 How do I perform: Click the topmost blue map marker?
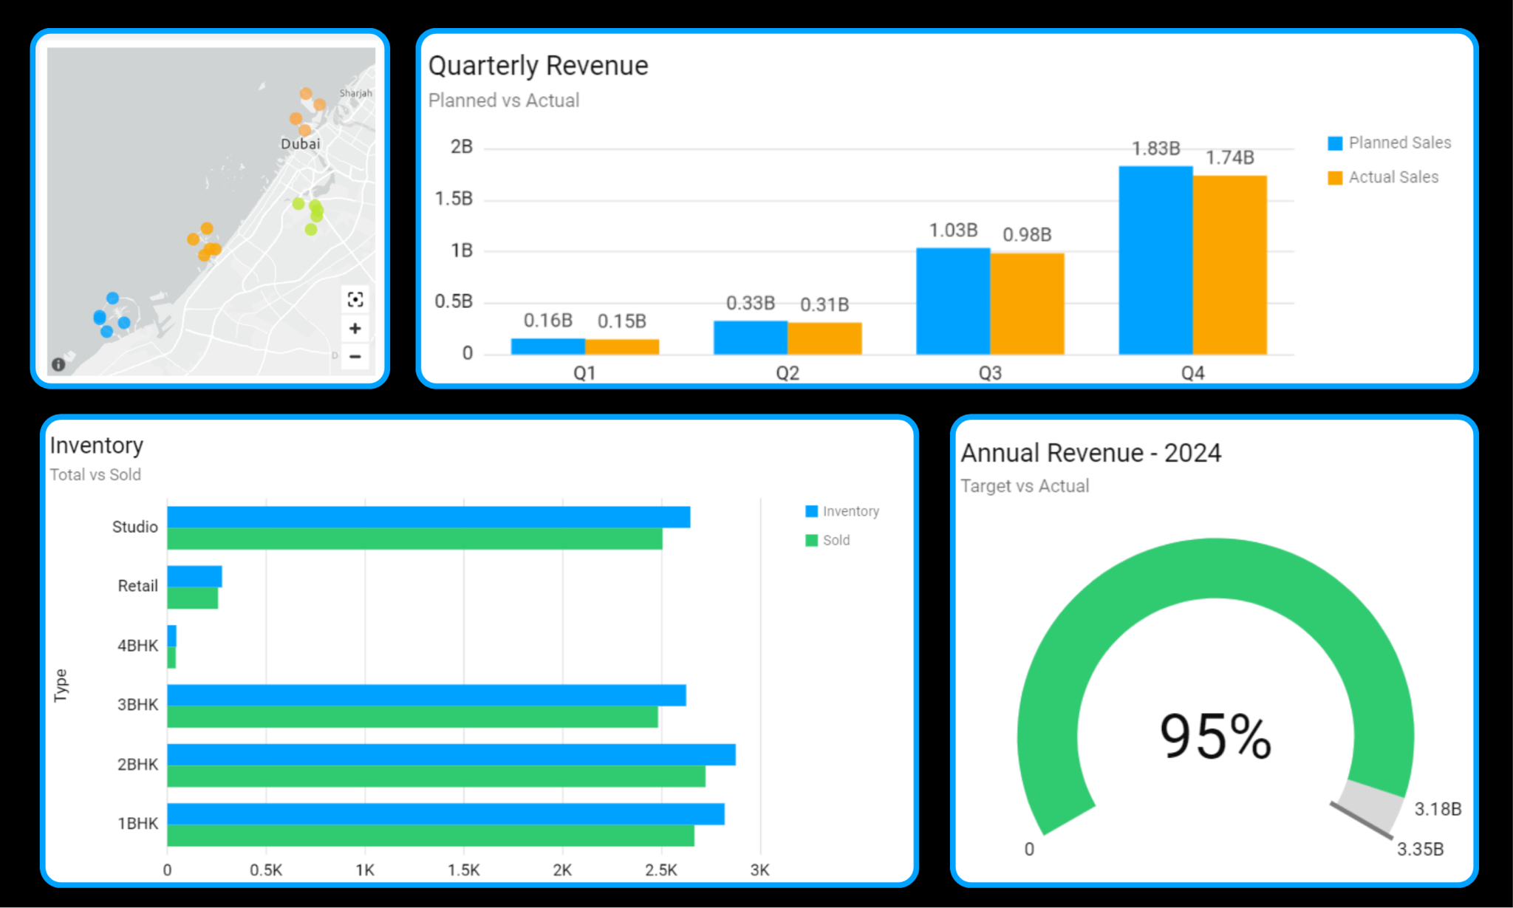point(112,298)
